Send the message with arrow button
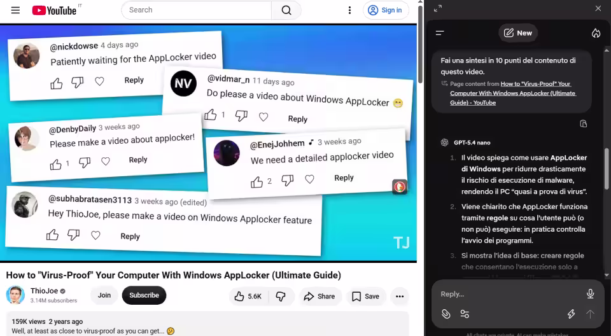This screenshot has width=611, height=336. point(591,314)
